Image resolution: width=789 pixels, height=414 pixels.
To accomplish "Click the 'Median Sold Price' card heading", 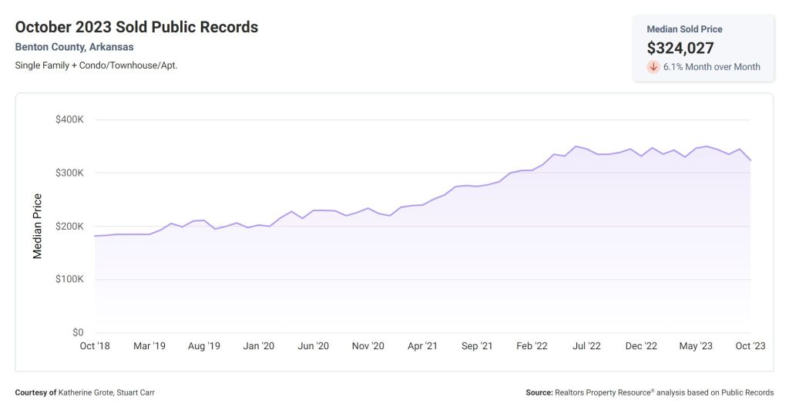I will coord(684,29).
